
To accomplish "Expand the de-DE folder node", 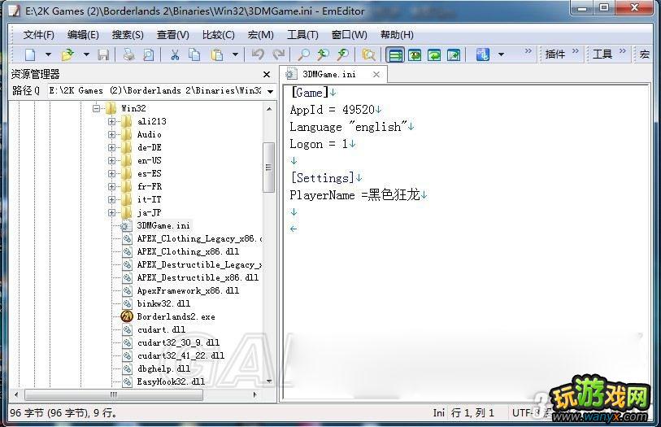I will [x=111, y=147].
